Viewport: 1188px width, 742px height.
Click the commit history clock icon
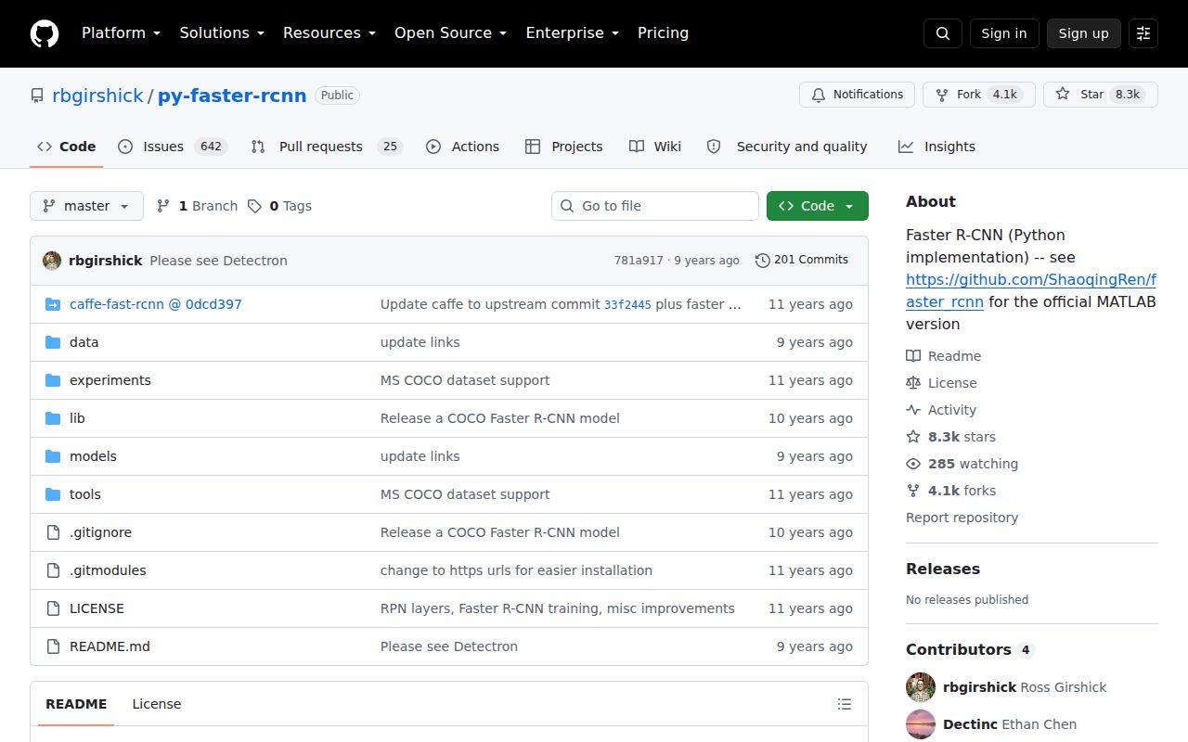[763, 261]
